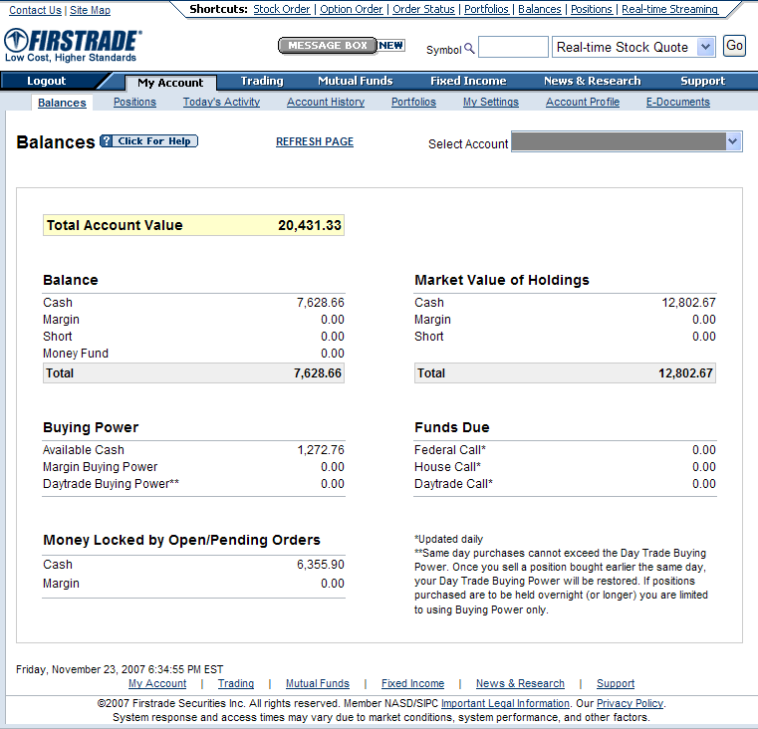Click the Firstrade logo
Screen dimensions: 758x729
point(73,45)
